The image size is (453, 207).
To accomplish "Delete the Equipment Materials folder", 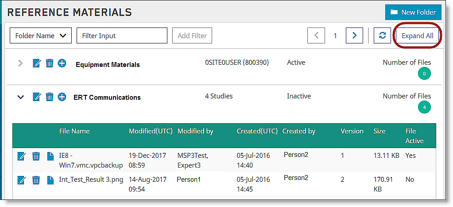I will (50, 63).
